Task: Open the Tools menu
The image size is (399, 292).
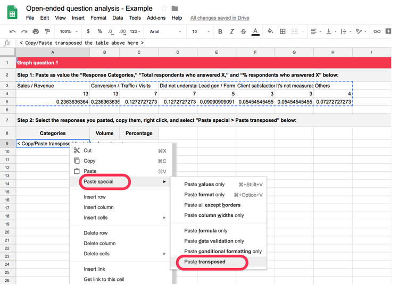Action: [x=135, y=18]
